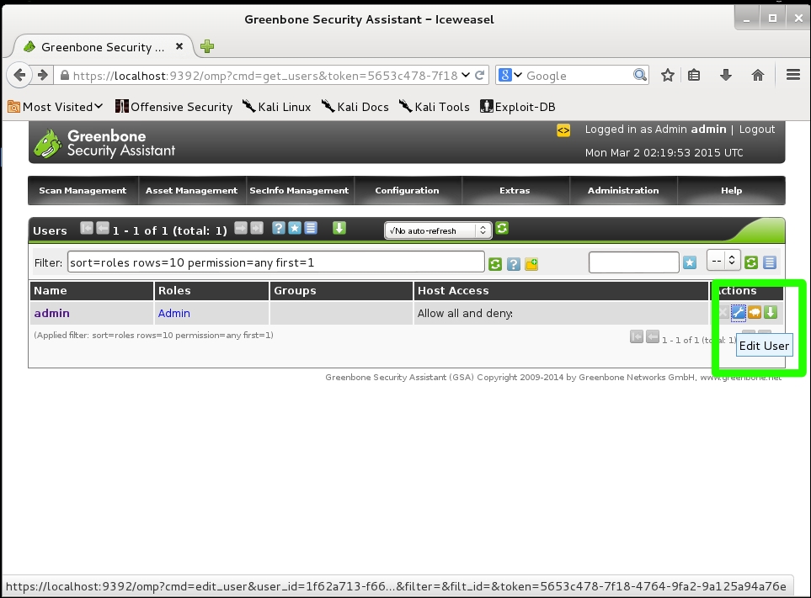Click blue filters list icon on right
Viewport: 811px width, 598px height.
pos(770,262)
